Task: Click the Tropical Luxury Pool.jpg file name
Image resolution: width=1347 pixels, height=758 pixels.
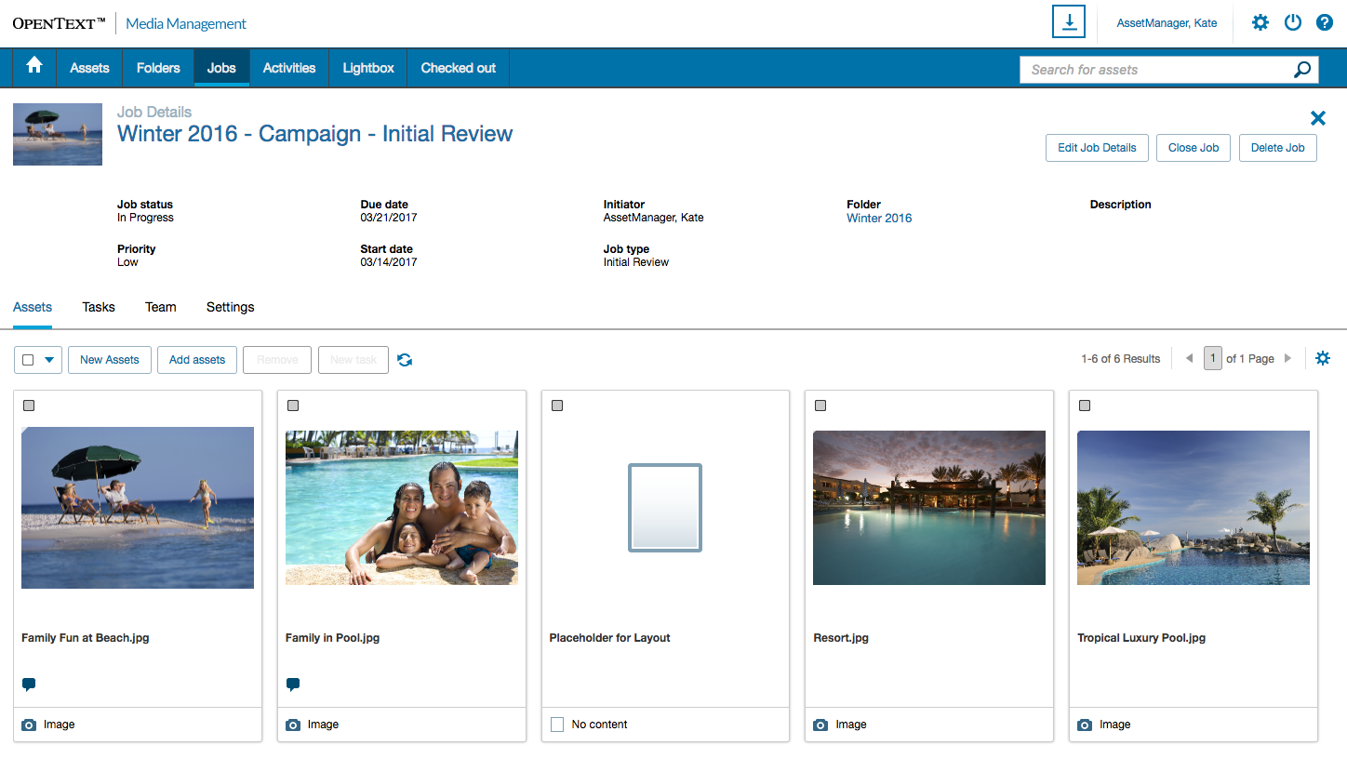Action: click(x=1141, y=638)
